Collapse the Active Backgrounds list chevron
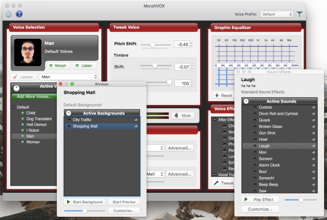 (68, 113)
